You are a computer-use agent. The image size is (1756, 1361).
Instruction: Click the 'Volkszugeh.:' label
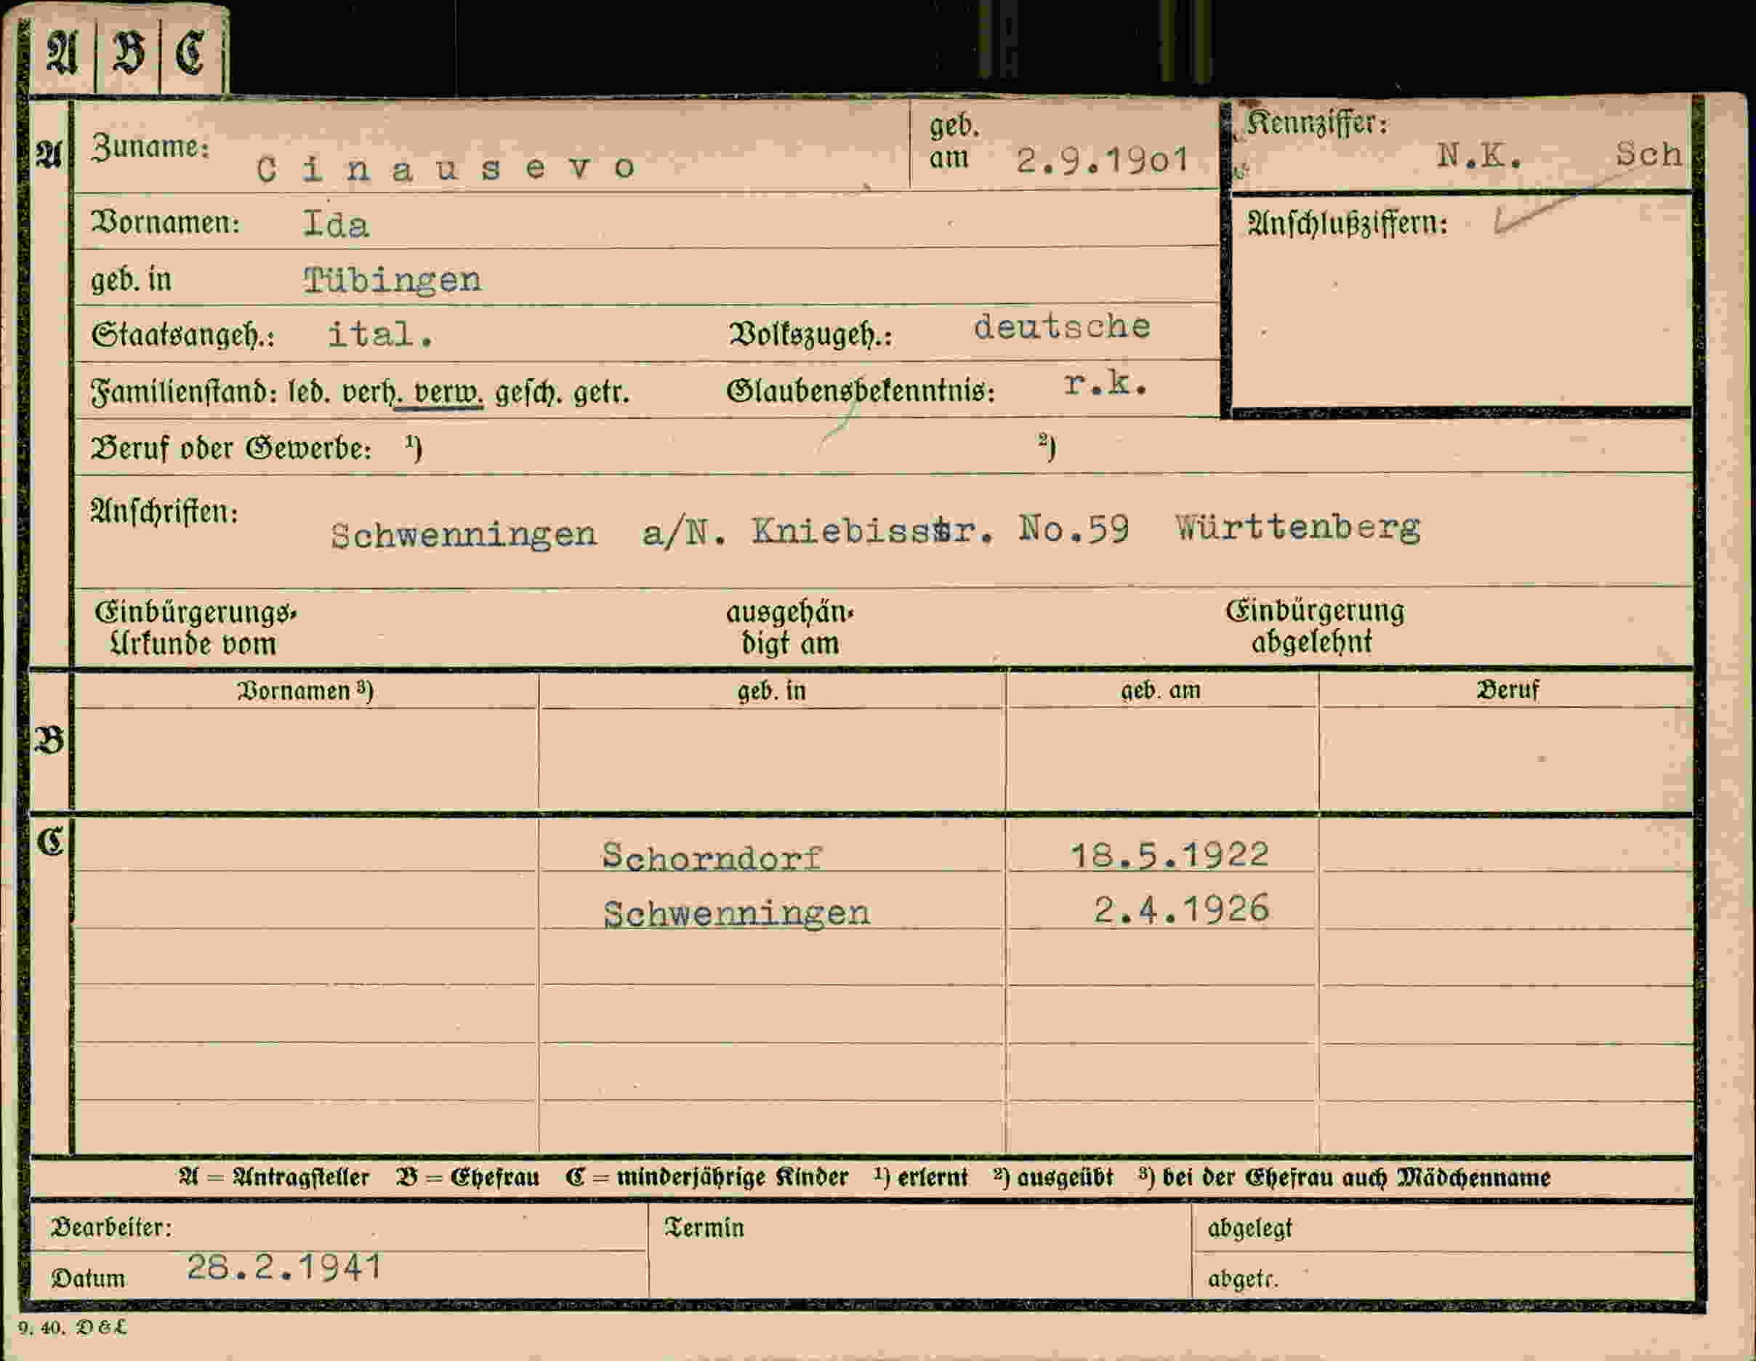pos(810,334)
